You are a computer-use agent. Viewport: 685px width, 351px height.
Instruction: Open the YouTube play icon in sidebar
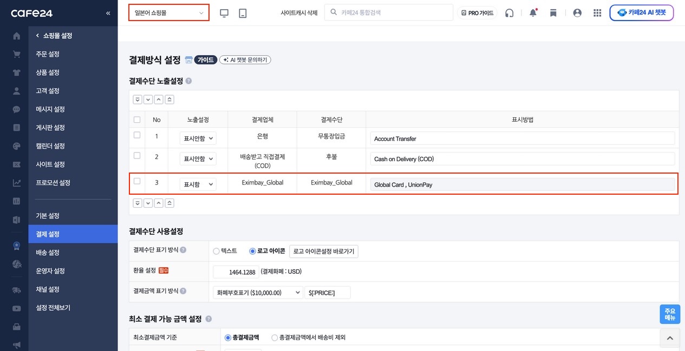click(16, 308)
